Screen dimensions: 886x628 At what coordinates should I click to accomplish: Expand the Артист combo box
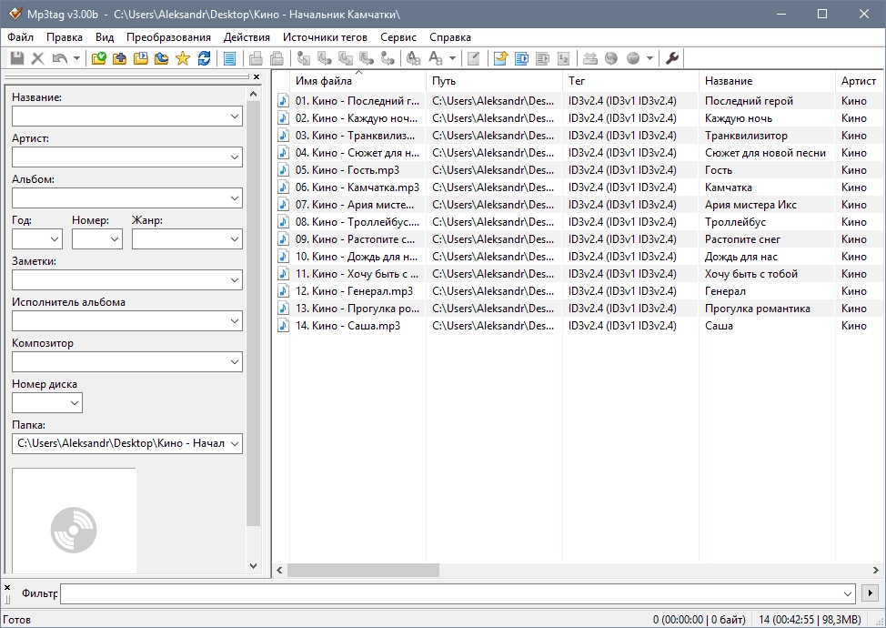tap(235, 157)
